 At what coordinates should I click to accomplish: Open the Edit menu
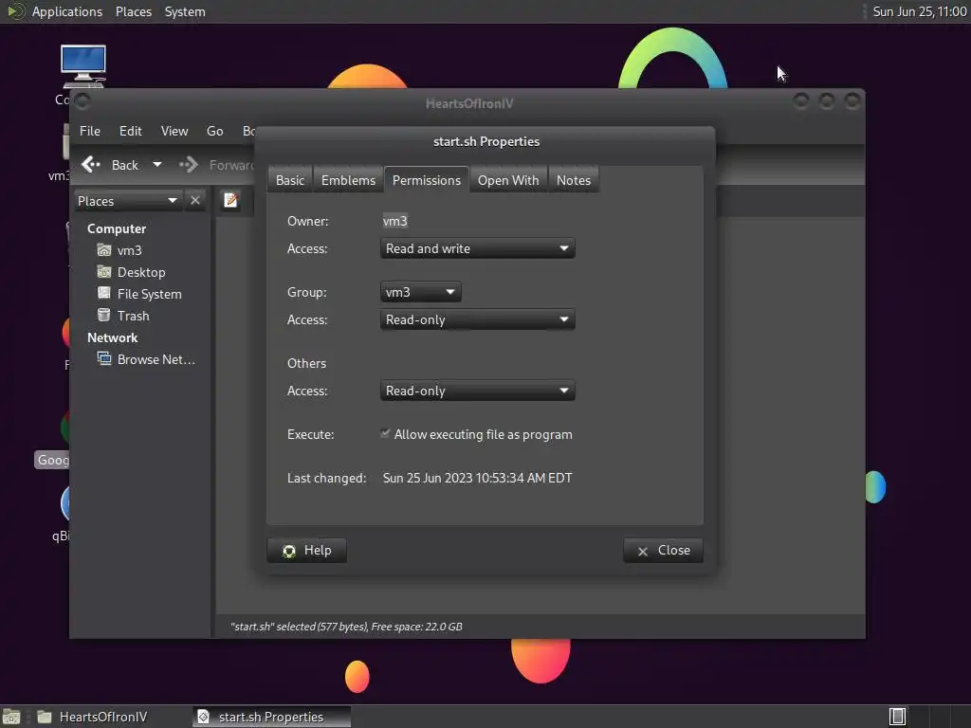coord(131,131)
